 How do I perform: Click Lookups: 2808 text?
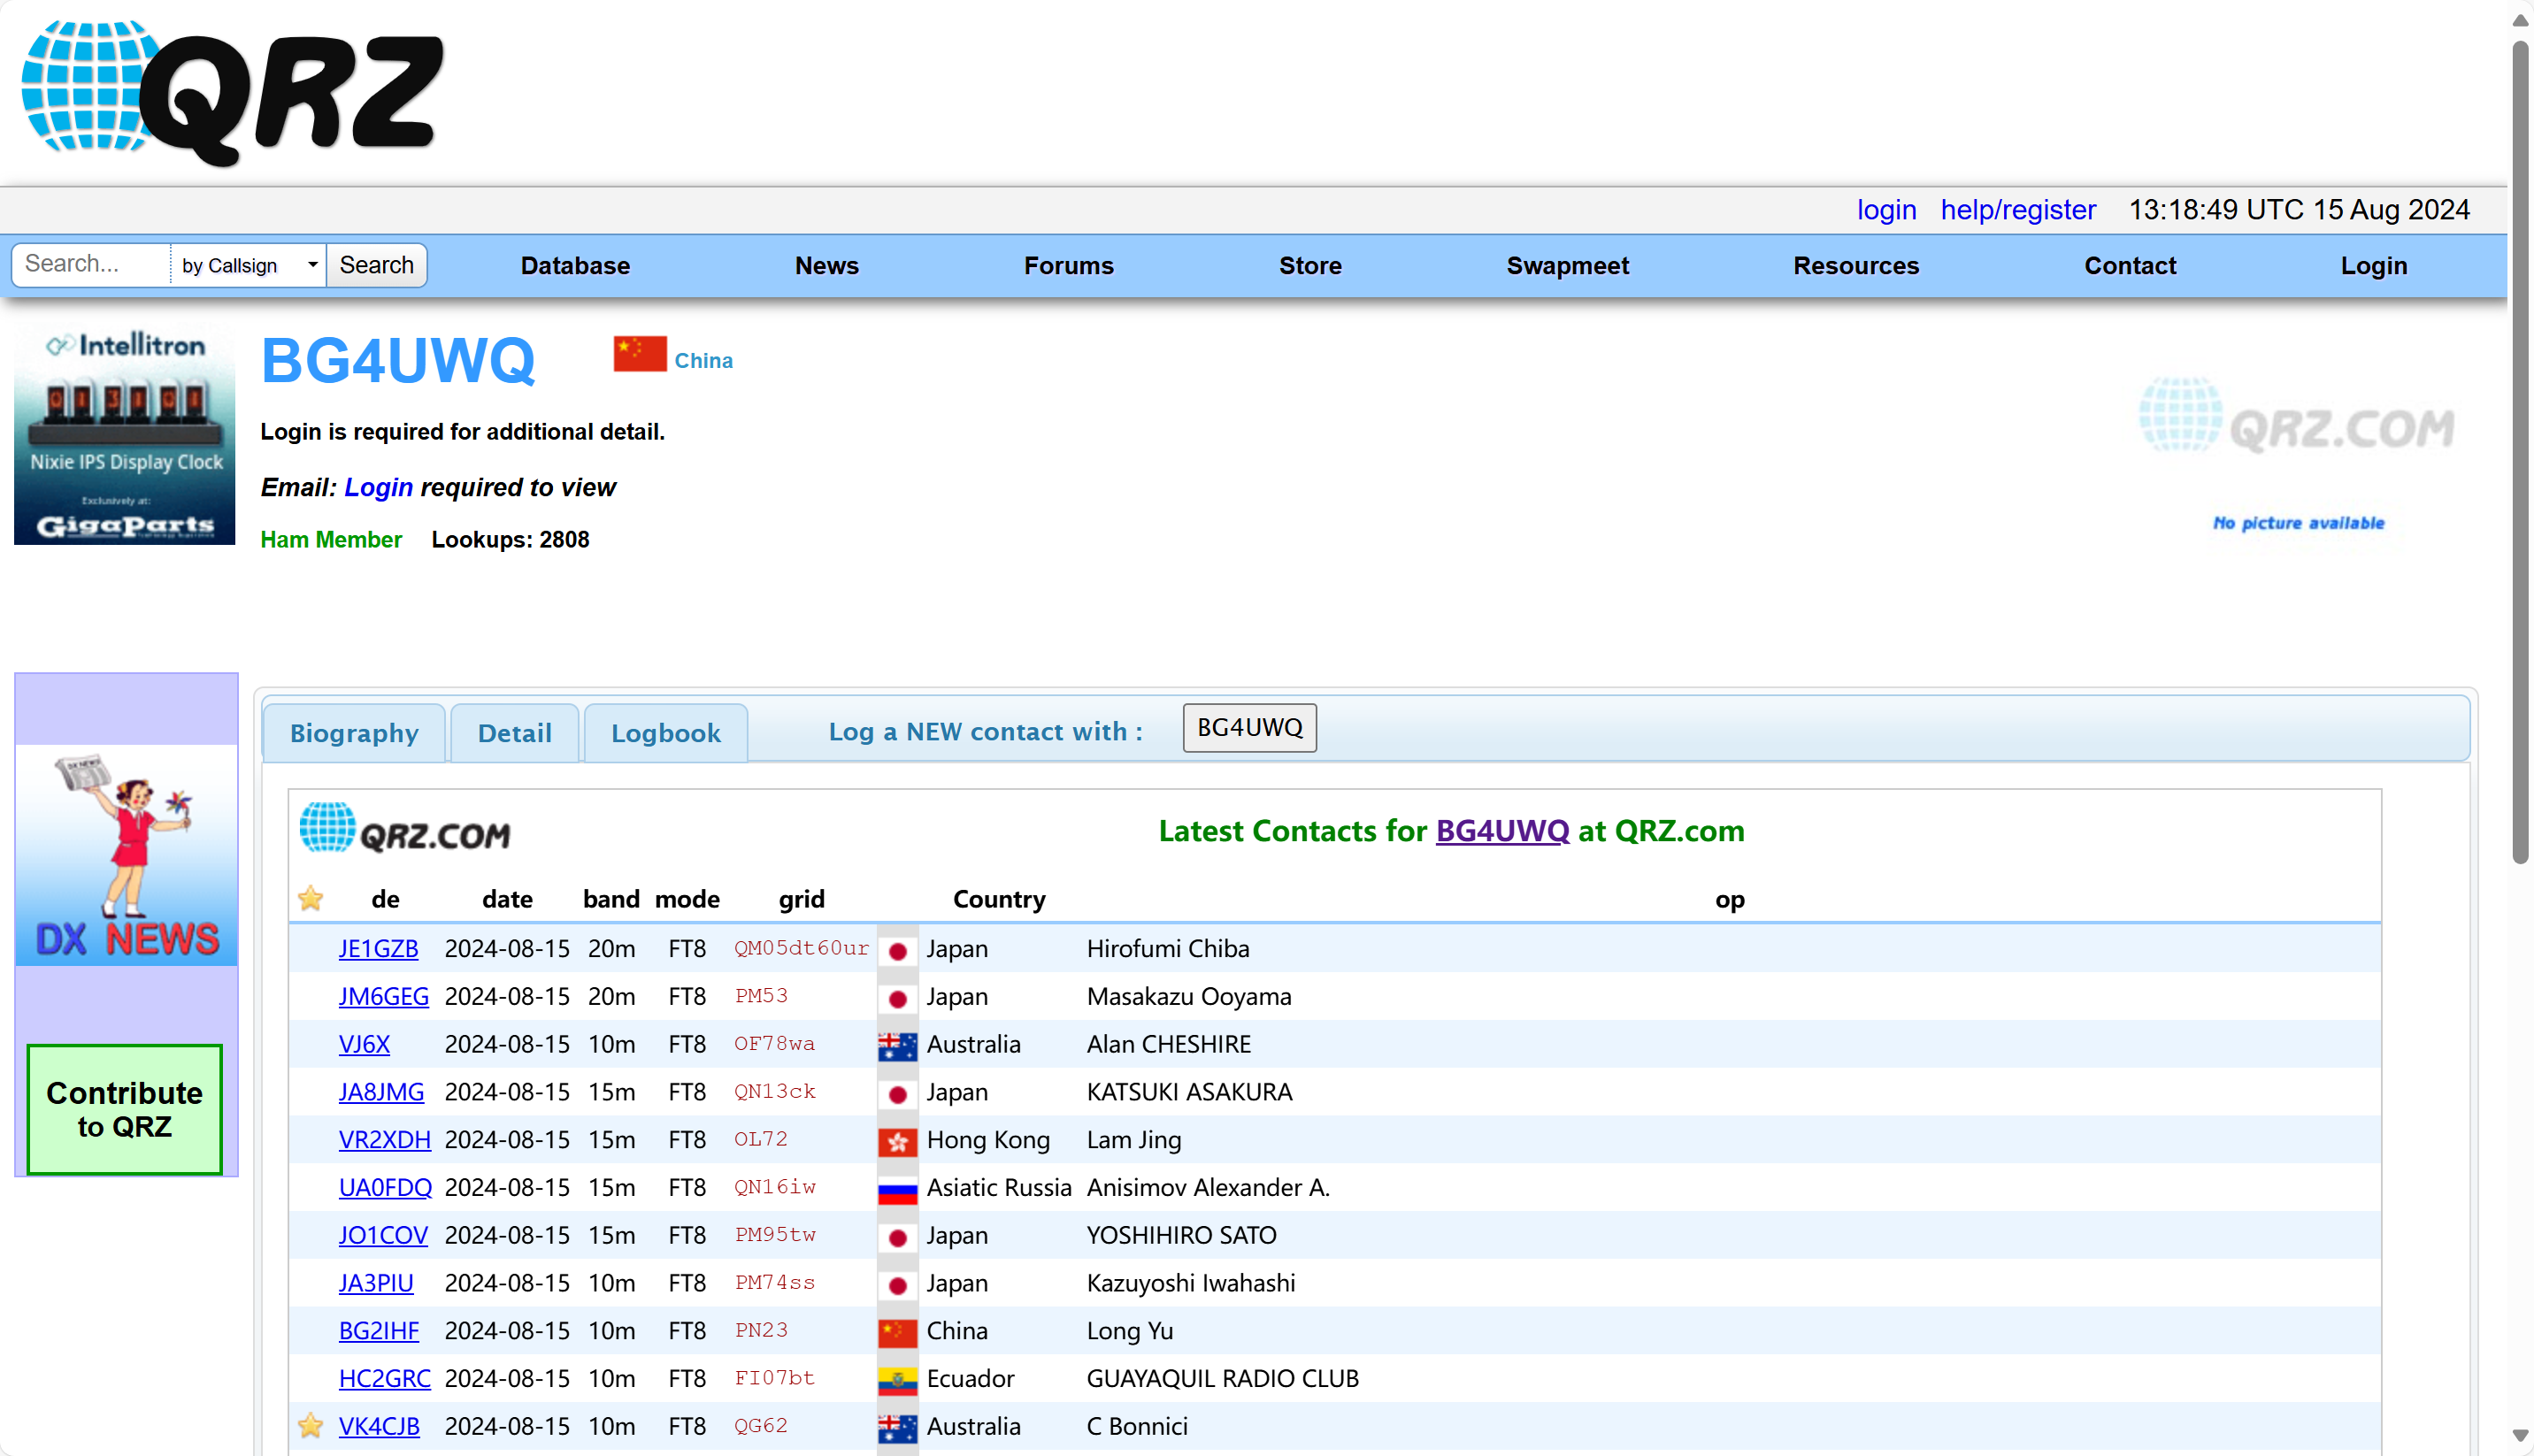tap(510, 540)
